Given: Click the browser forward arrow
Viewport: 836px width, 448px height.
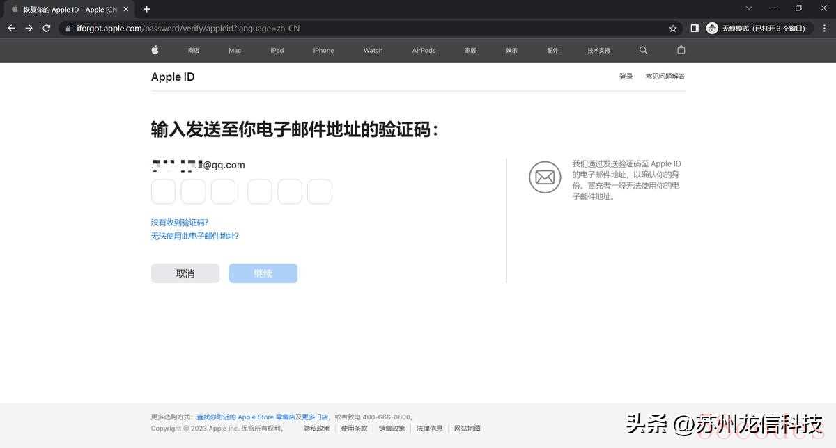Looking at the screenshot, I should click(29, 29).
